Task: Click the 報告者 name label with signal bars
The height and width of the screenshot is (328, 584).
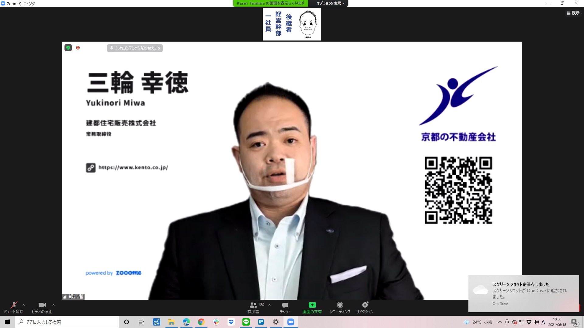Action: (x=73, y=296)
